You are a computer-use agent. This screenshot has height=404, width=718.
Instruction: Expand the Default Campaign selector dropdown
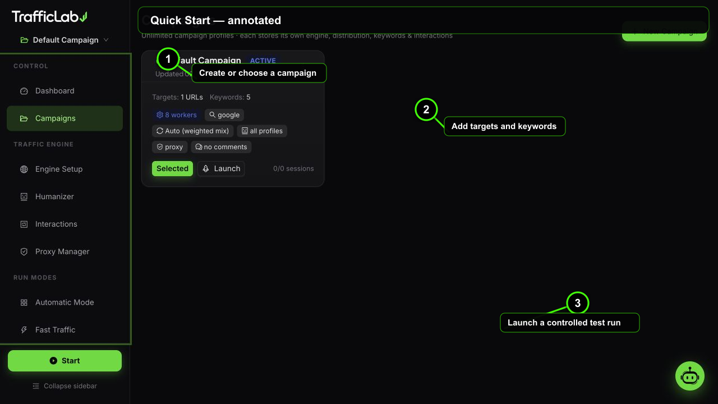pos(65,40)
